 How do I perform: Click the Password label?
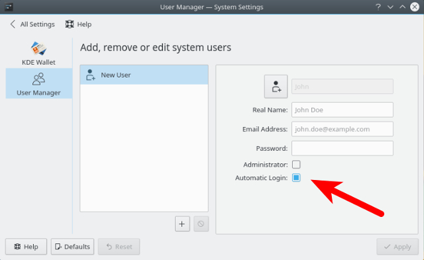[x=272, y=148]
